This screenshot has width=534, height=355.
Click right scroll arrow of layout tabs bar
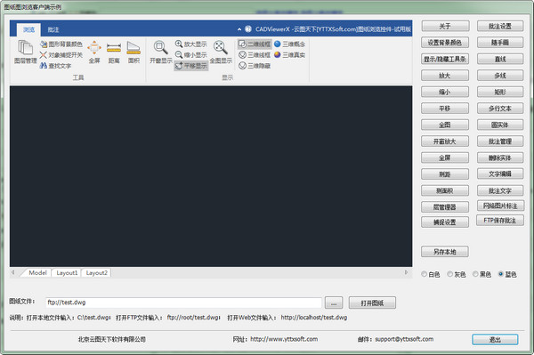[406, 272]
